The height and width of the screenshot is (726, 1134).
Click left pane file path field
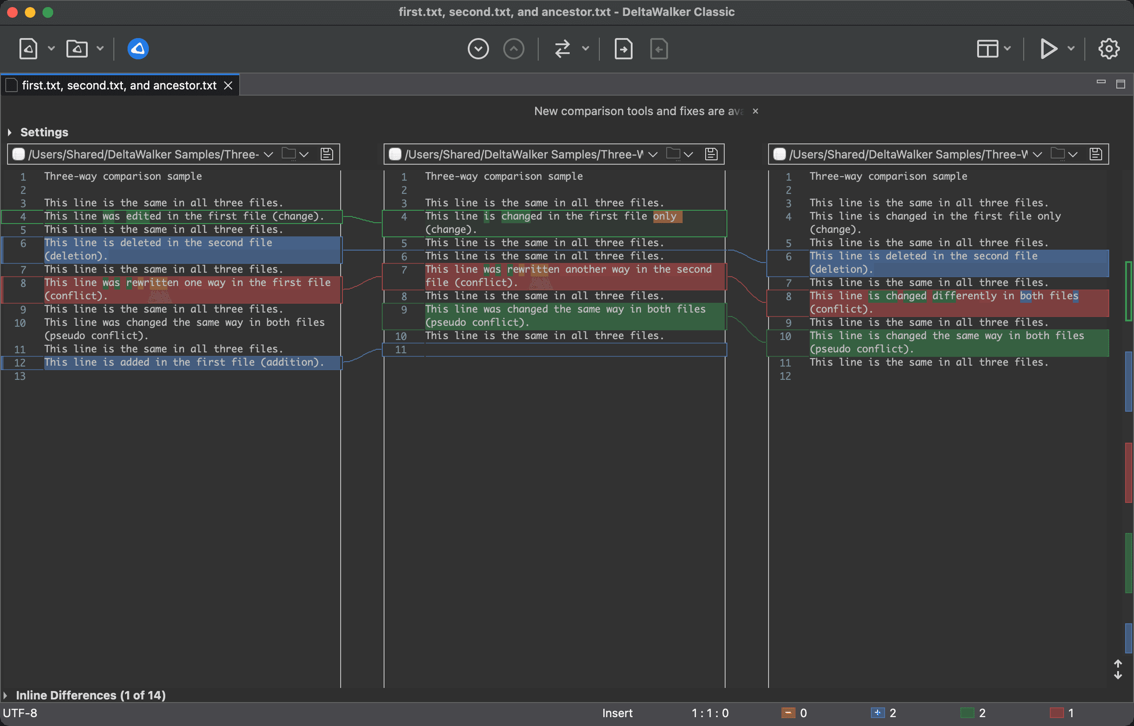click(x=144, y=154)
